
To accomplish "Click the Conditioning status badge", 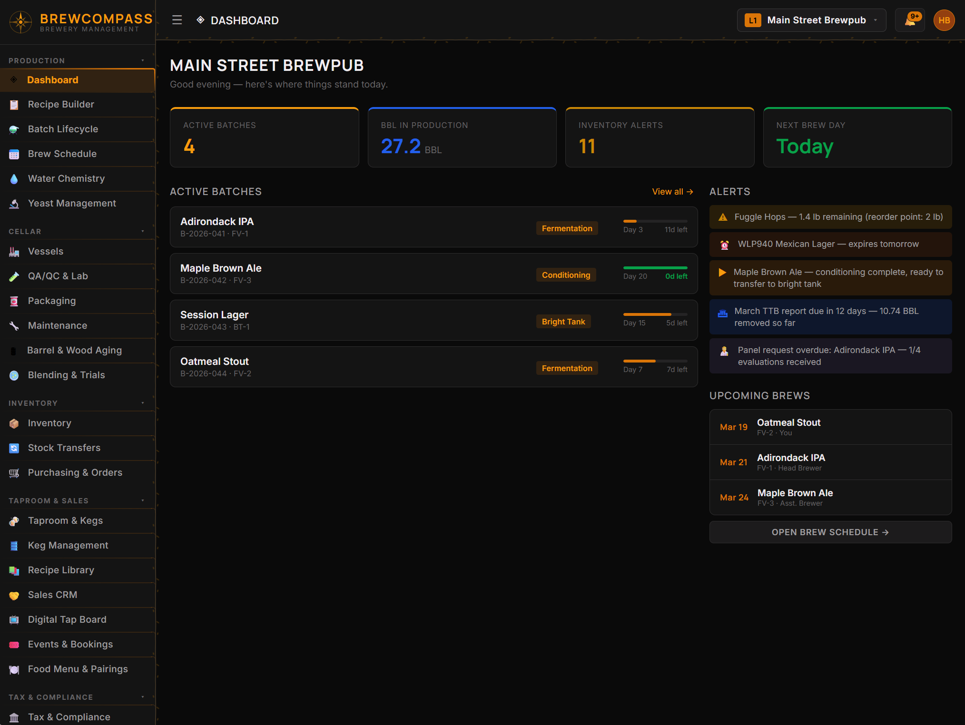I will (566, 275).
